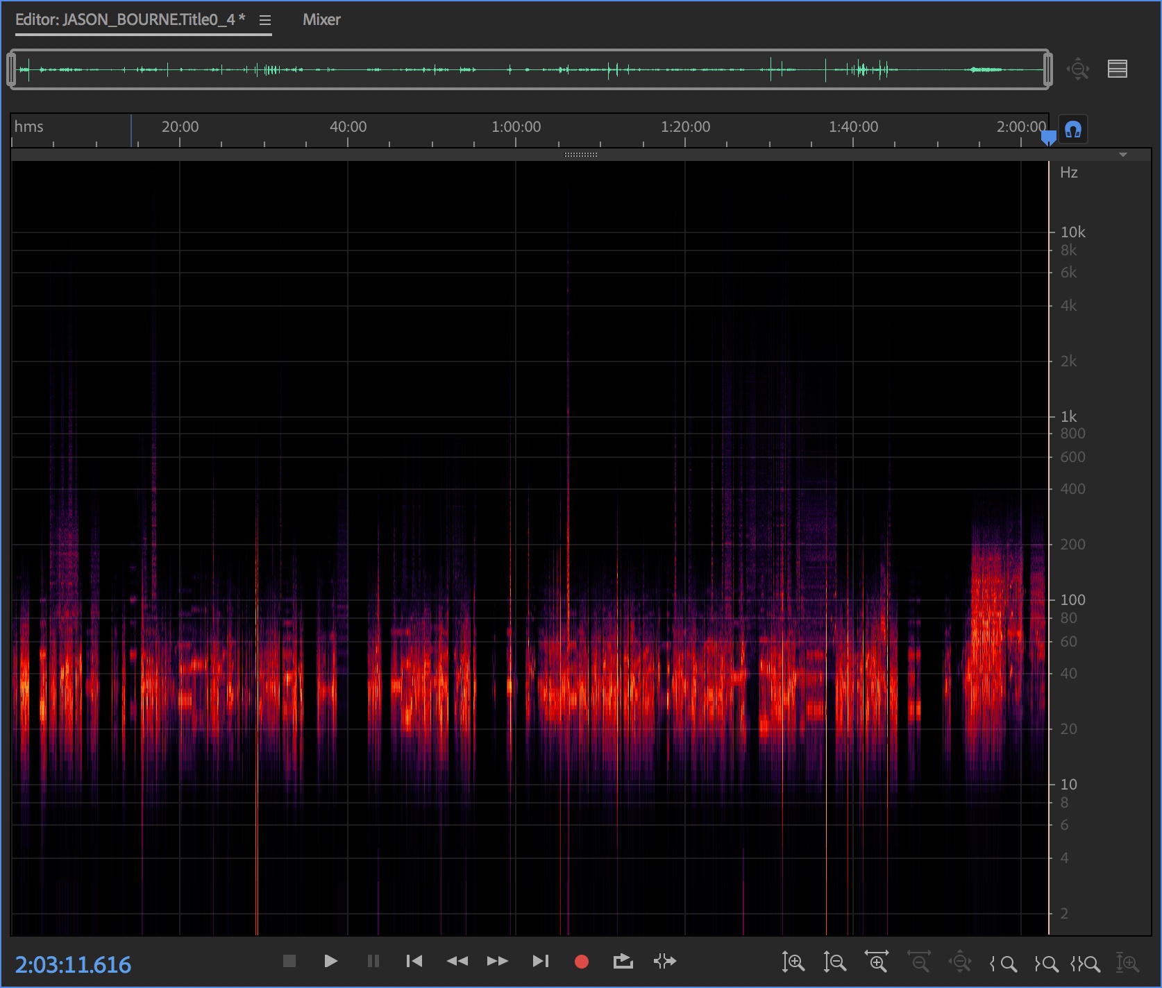Click 20:00 mark on the time ruler

(x=180, y=127)
